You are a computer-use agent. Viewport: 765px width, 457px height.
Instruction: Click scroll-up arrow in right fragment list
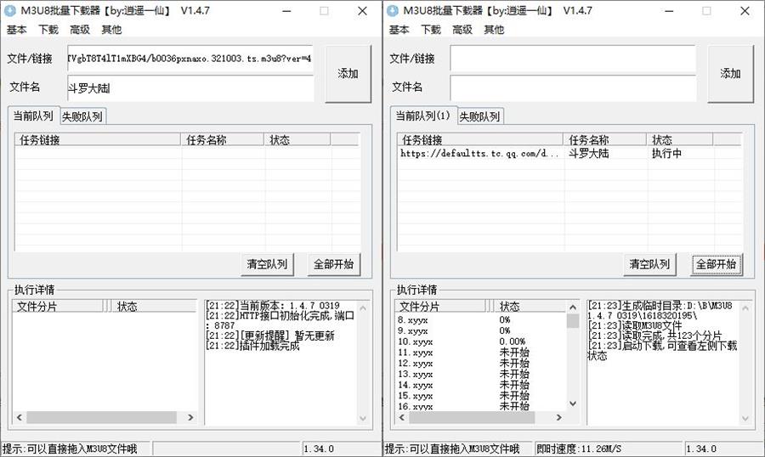[572, 306]
